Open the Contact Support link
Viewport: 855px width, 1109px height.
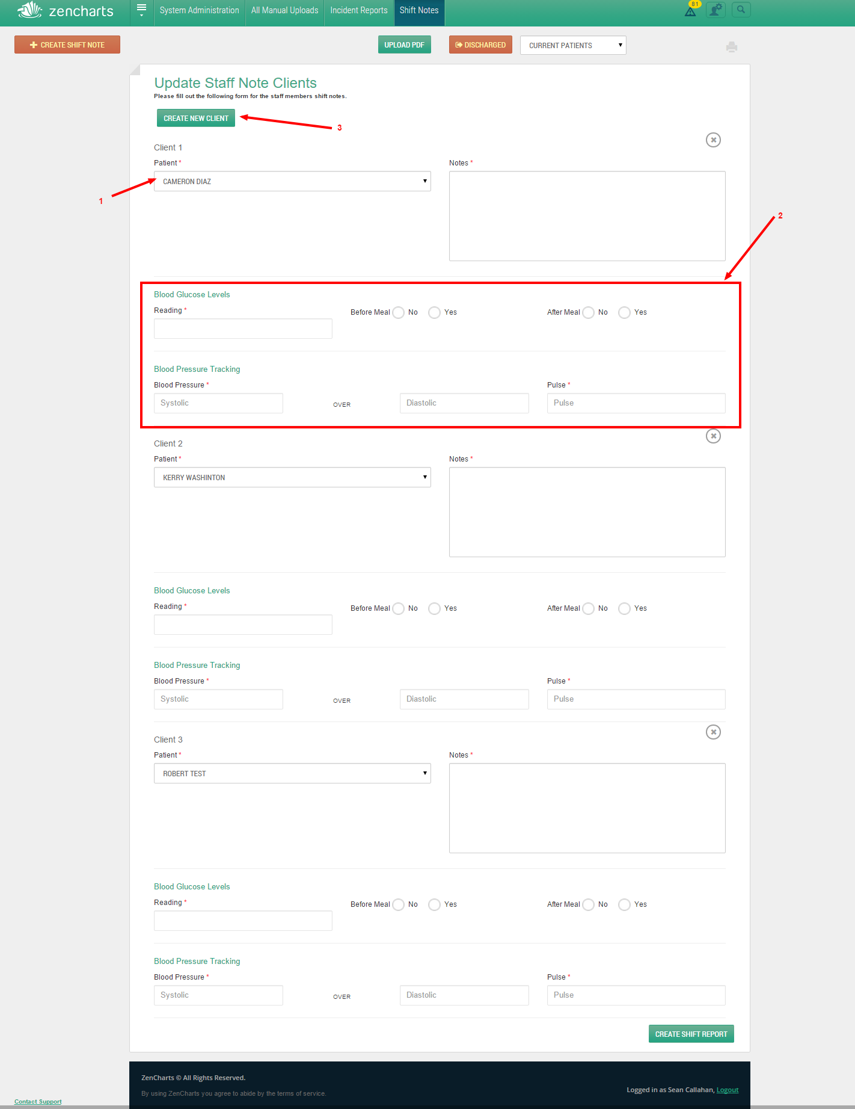pyautogui.click(x=38, y=1101)
